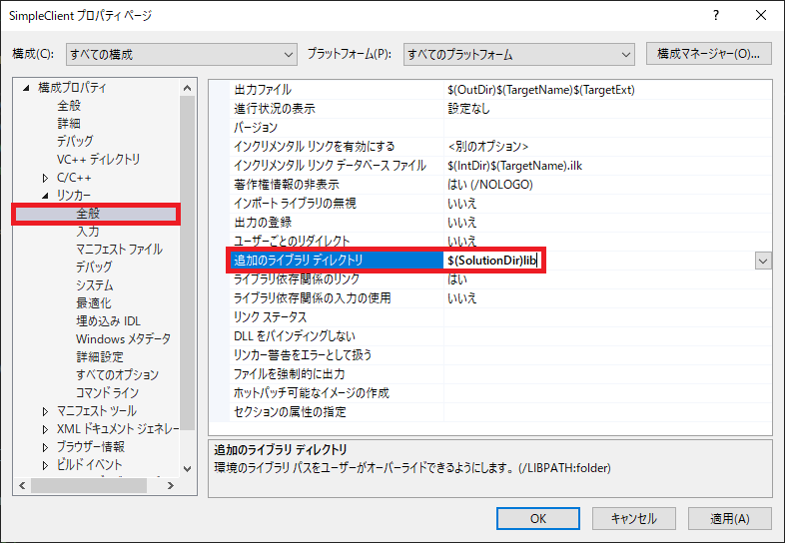The height and width of the screenshot is (543, 785).
Task: Expand the マニフェスト ツール tree node
Action: pyautogui.click(x=45, y=411)
